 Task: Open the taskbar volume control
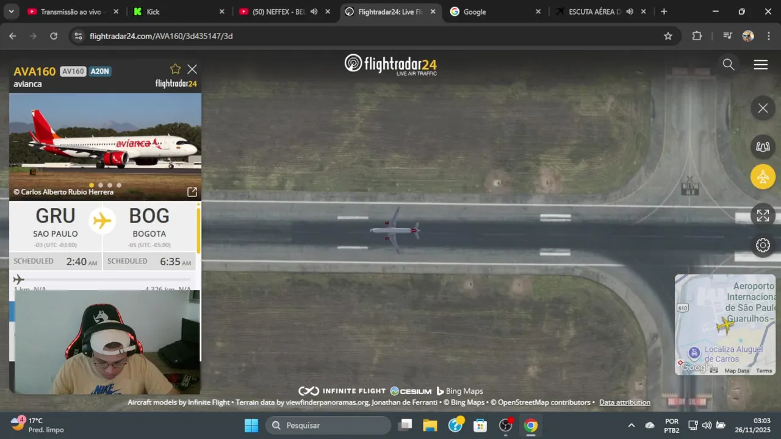707,426
